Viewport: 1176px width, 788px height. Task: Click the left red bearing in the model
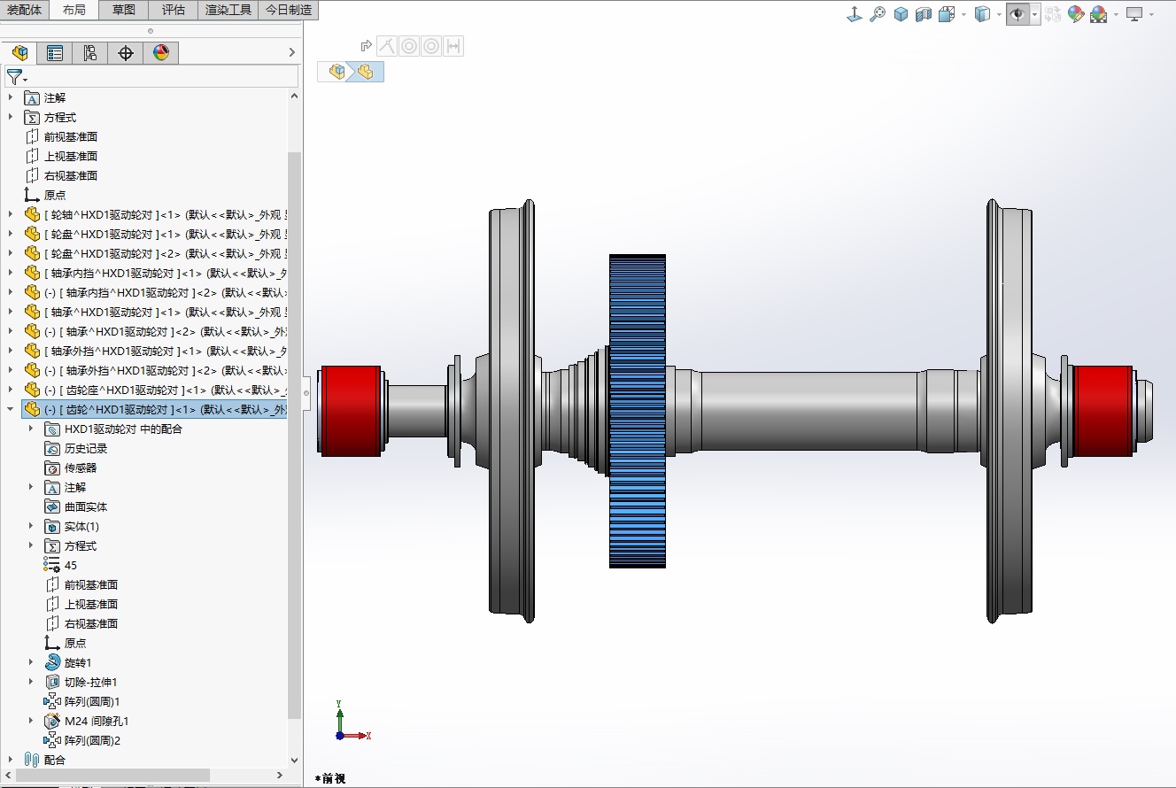351,411
